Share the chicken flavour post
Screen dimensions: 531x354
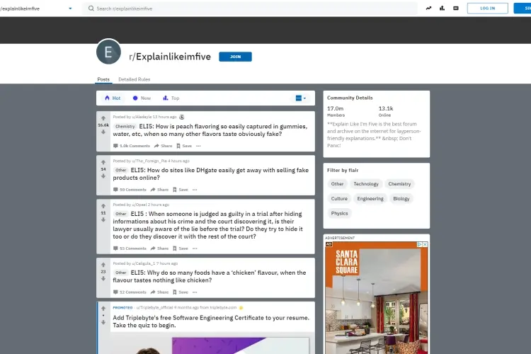[159, 292]
